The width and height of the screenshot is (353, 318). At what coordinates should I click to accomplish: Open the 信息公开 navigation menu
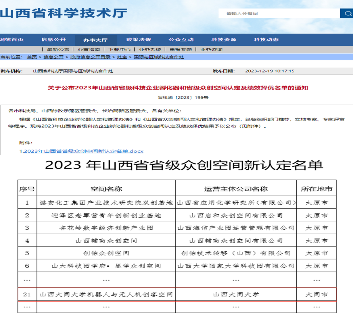pos(53,40)
